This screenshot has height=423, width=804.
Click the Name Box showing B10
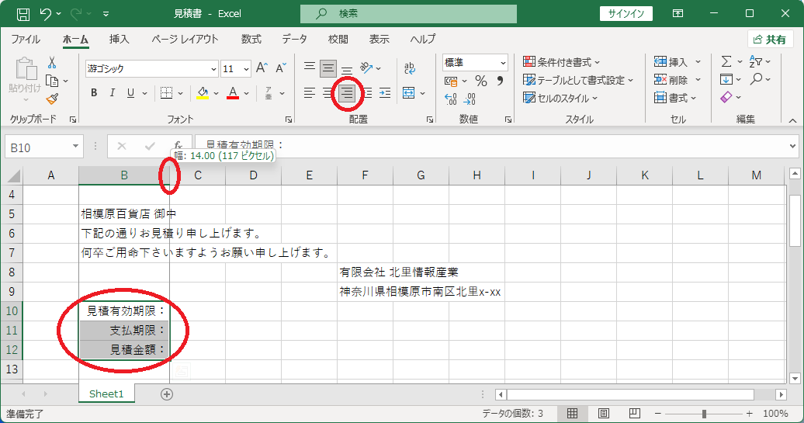(43, 147)
